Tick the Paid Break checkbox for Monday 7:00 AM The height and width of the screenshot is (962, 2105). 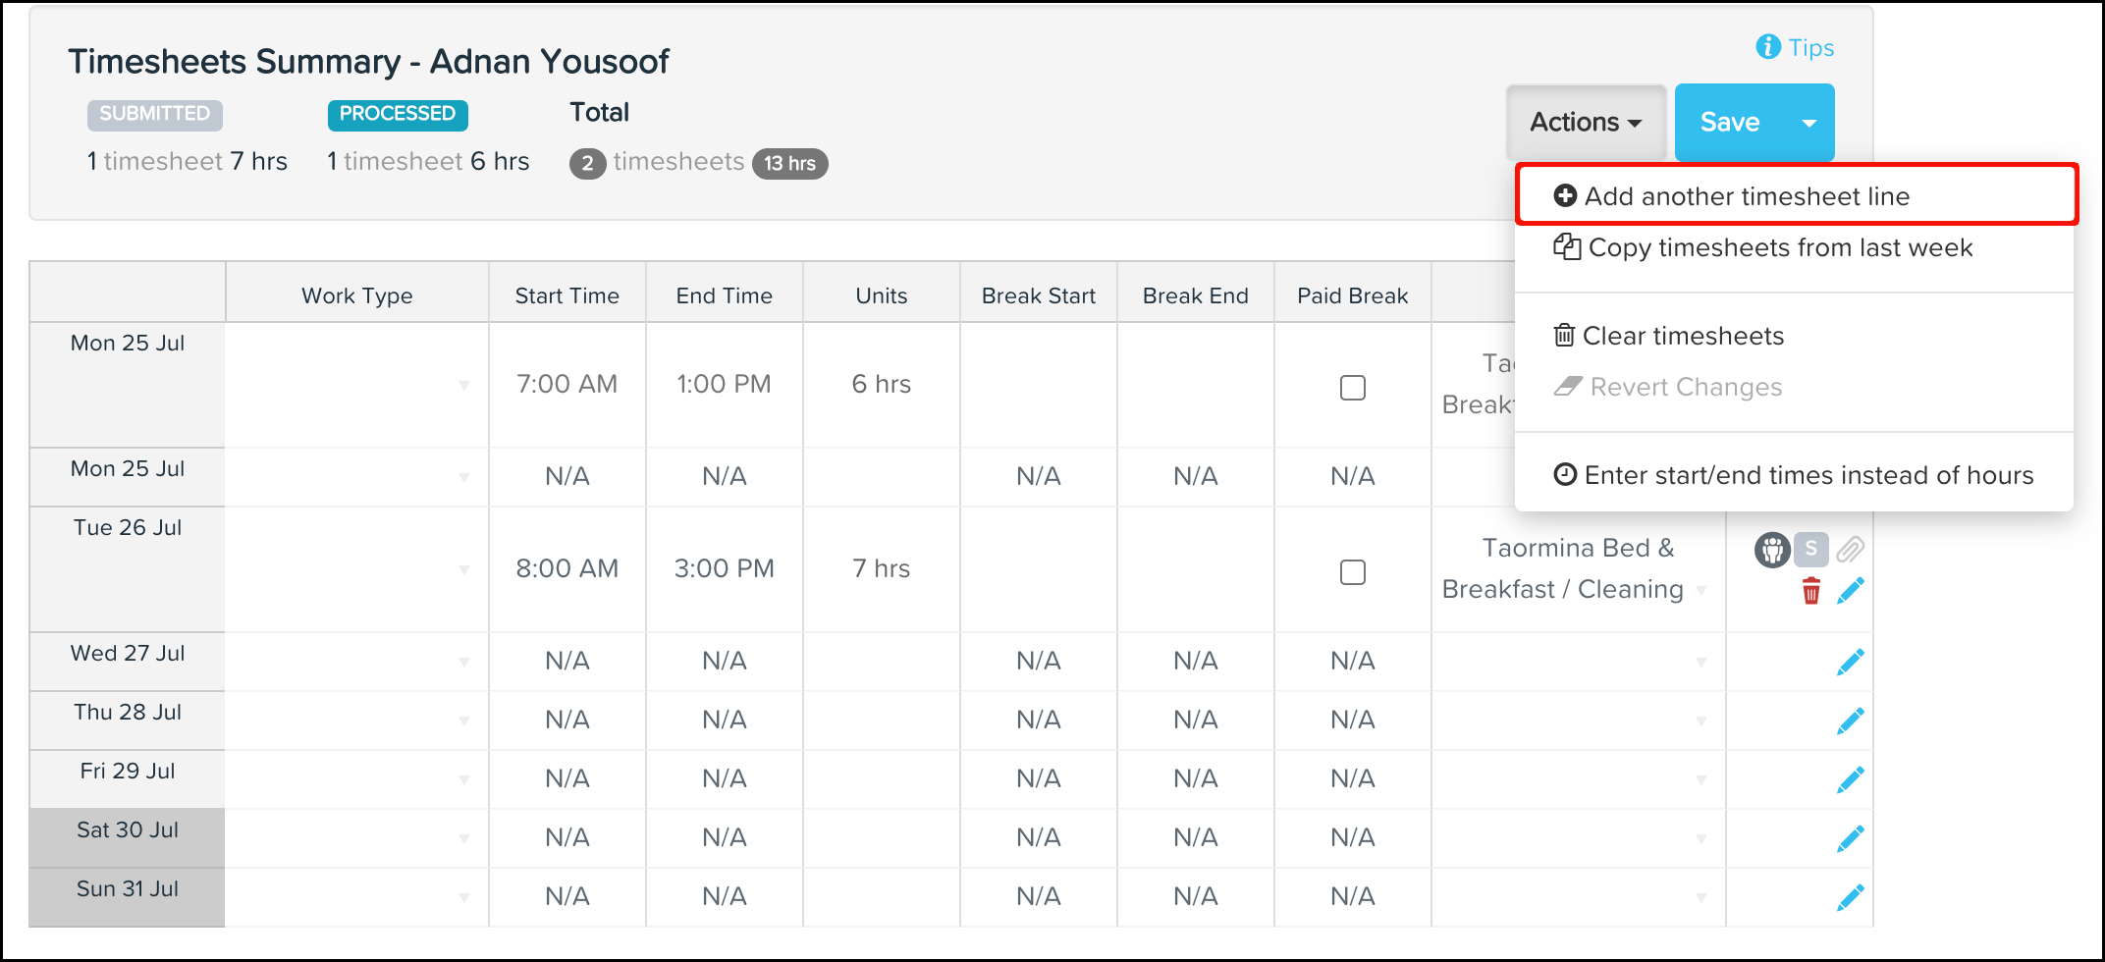[1352, 388]
